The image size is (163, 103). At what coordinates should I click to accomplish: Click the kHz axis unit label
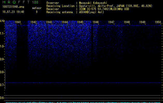(x=2, y=21)
